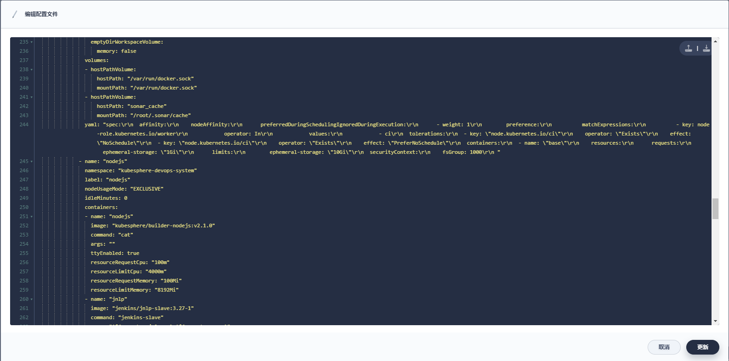
Task: Click the download file icon in editor
Action: point(706,48)
